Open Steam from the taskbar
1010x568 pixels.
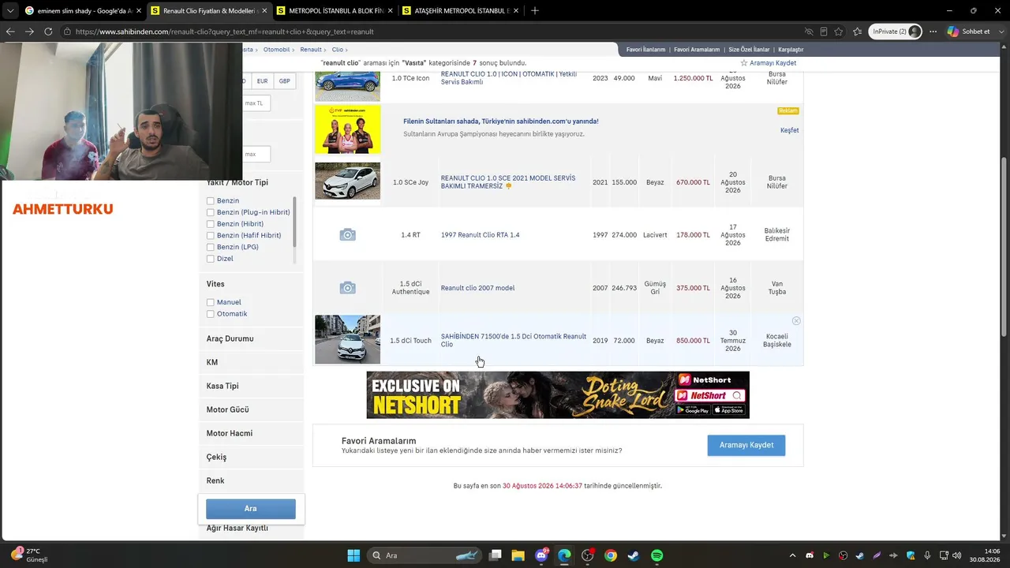634,555
